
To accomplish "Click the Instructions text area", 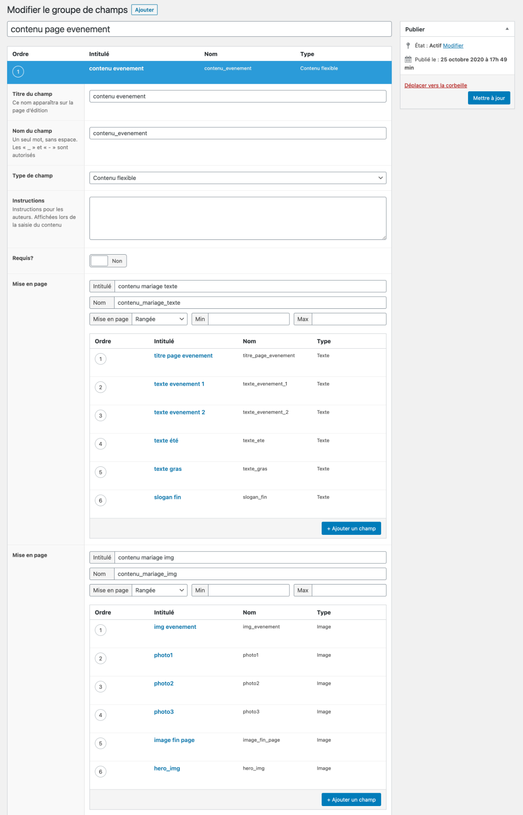I will tap(238, 218).
